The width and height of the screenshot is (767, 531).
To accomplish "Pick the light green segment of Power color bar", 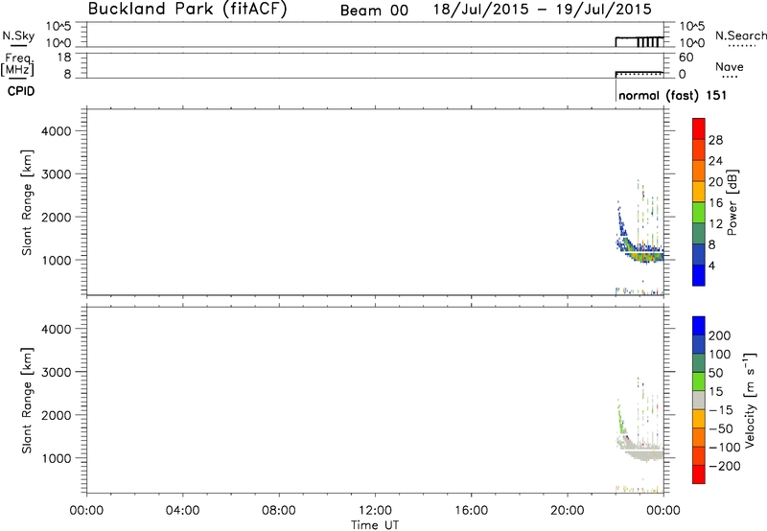I will [x=699, y=213].
